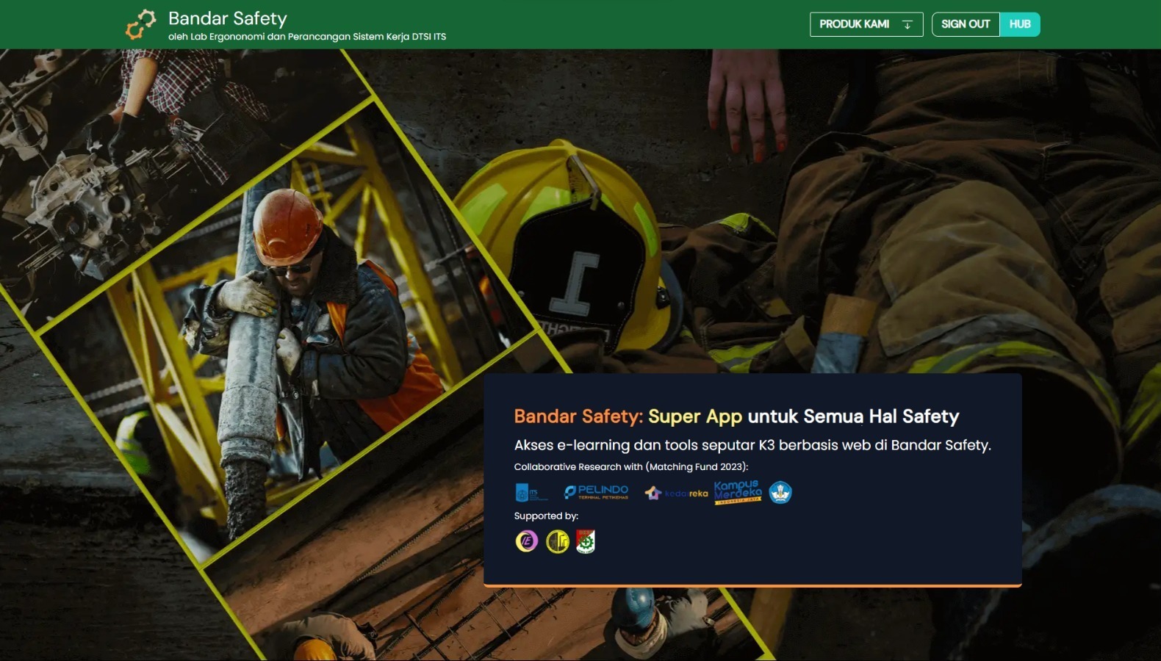Screen dimensions: 1161x661
Task: Click the yellow circular supporter logo
Action: click(x=558, y=541)
